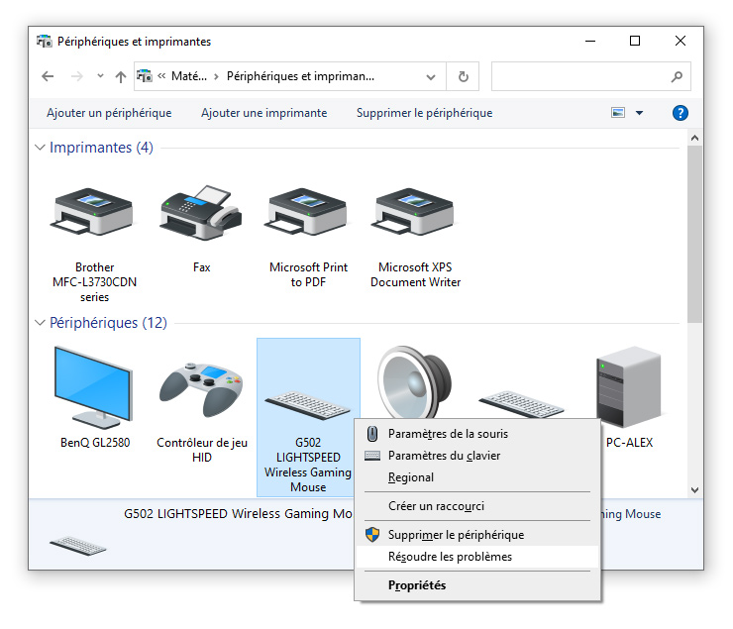Choose Paramètres du clavier menu entry
This screenshot has height=629, width=733.
477,456
